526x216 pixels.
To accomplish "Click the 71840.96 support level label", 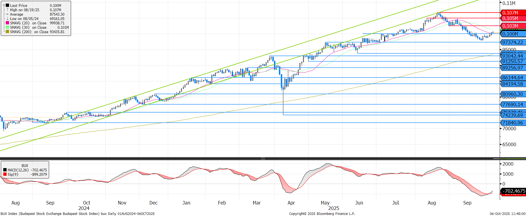I will (x=512, y=123).
